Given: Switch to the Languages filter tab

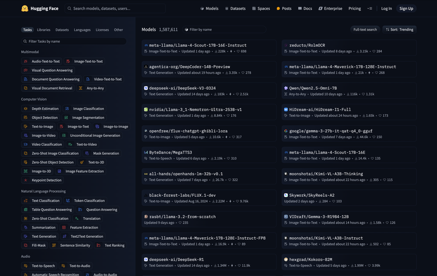Looking at the screenshot, I should click(82, 30).
